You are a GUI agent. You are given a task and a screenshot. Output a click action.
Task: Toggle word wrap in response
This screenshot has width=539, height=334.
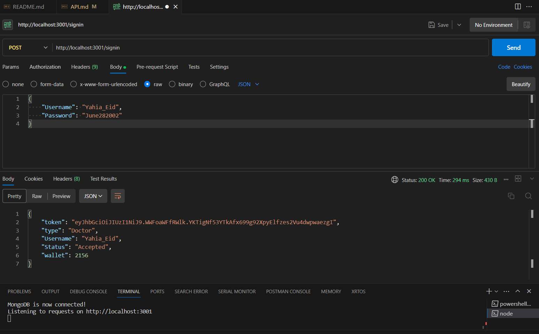point(118,196)
